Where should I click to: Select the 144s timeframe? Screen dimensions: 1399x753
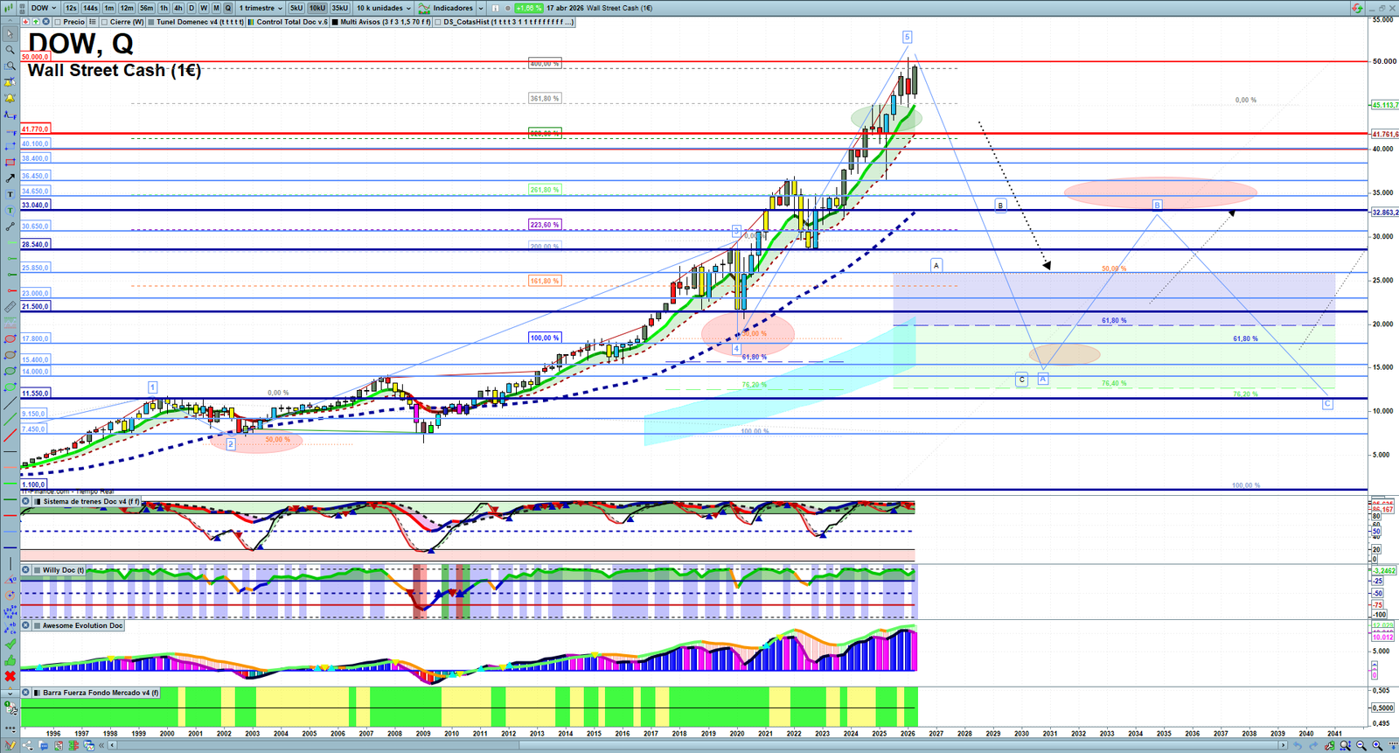pyautogui.click(x=90, y=8)
